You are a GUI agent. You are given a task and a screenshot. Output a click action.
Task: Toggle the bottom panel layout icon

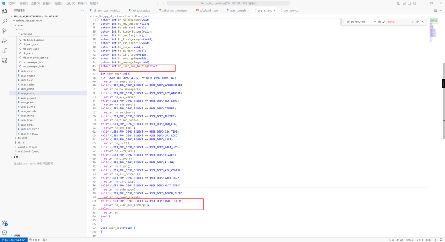(x=404, y=3)
